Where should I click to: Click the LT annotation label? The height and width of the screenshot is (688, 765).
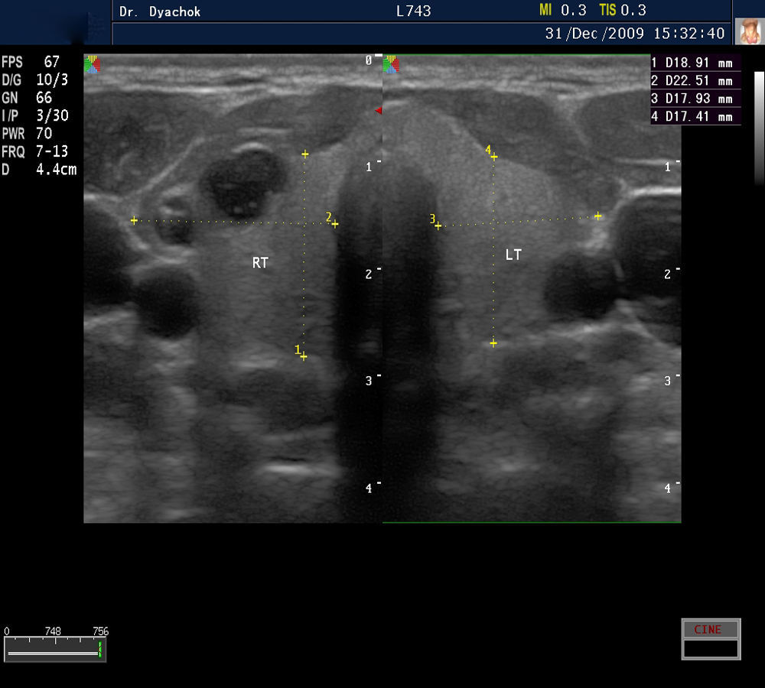tap(513, 255)
